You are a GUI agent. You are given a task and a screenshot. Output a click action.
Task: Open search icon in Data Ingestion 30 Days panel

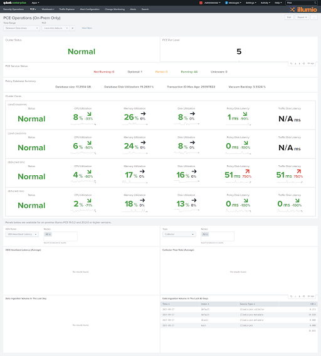[291, 297]
